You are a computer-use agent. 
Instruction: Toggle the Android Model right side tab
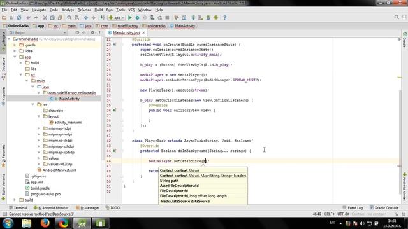coord(405,187)
